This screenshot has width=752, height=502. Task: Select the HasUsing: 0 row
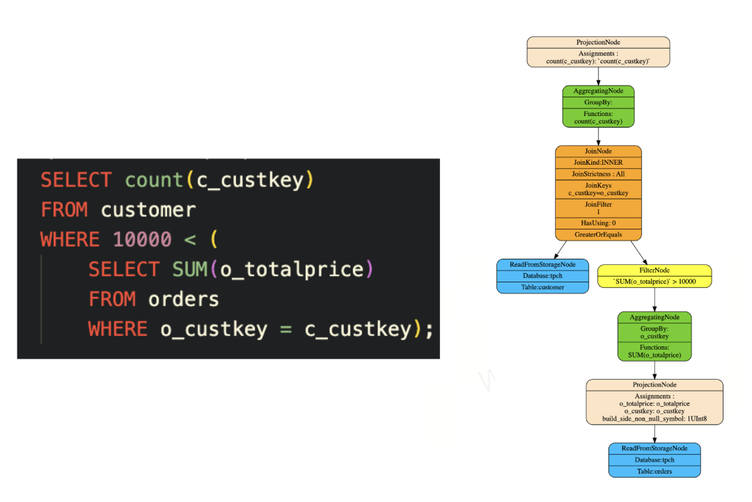point(598,222)
